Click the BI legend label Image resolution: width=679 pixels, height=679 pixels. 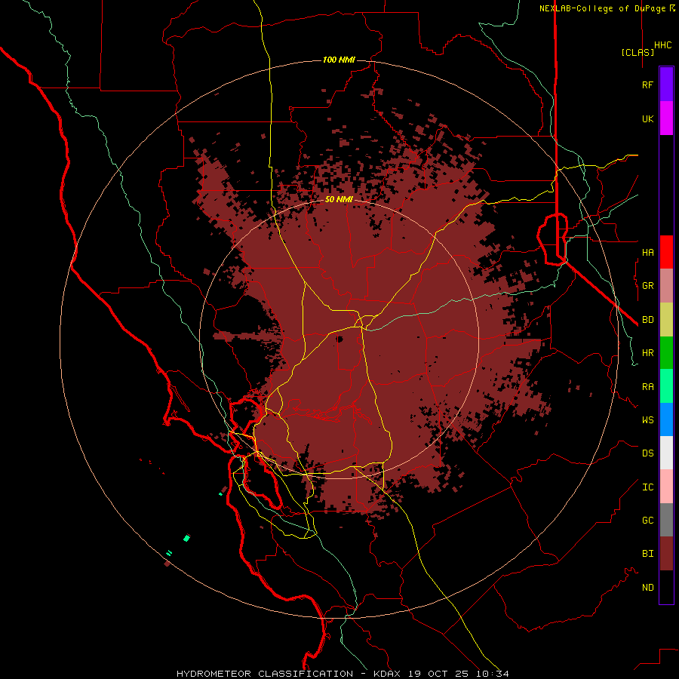coord(648,554)
